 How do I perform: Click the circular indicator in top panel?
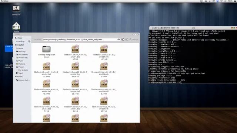coord(201,1)
